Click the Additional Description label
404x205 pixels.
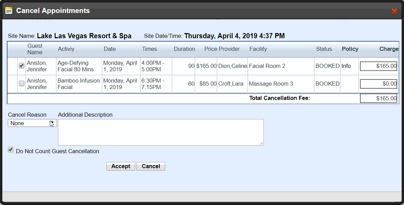[85, 115]
